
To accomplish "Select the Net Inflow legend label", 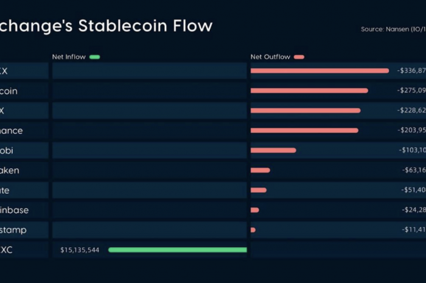I will [x=69, y=57].
